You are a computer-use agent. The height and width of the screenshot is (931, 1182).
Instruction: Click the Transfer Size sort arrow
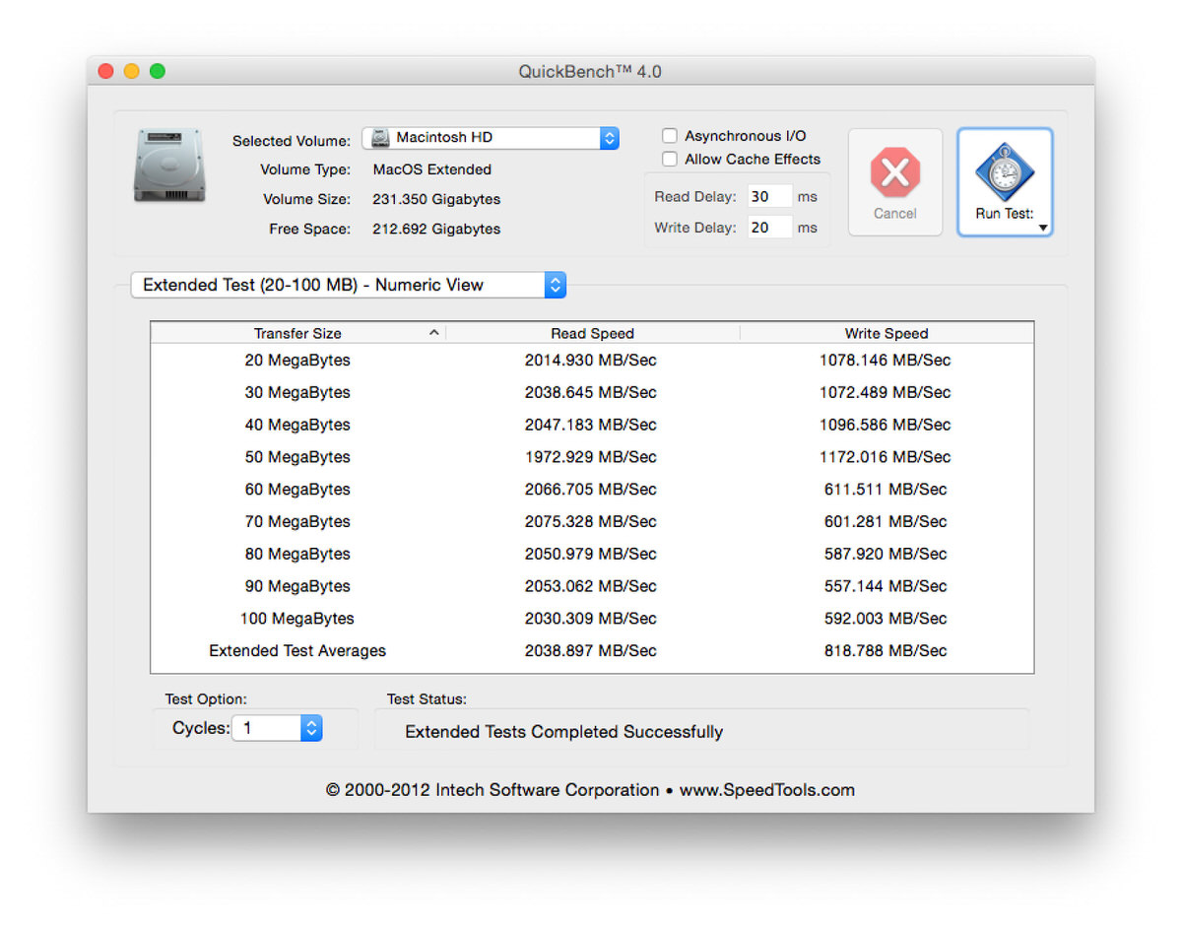(433, 333)
